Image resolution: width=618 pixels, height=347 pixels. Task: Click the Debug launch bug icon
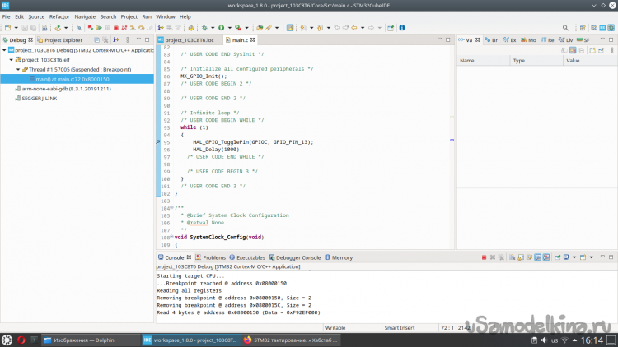(x=204, y=28)
